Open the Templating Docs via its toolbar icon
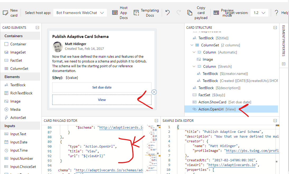 (136, 12)
